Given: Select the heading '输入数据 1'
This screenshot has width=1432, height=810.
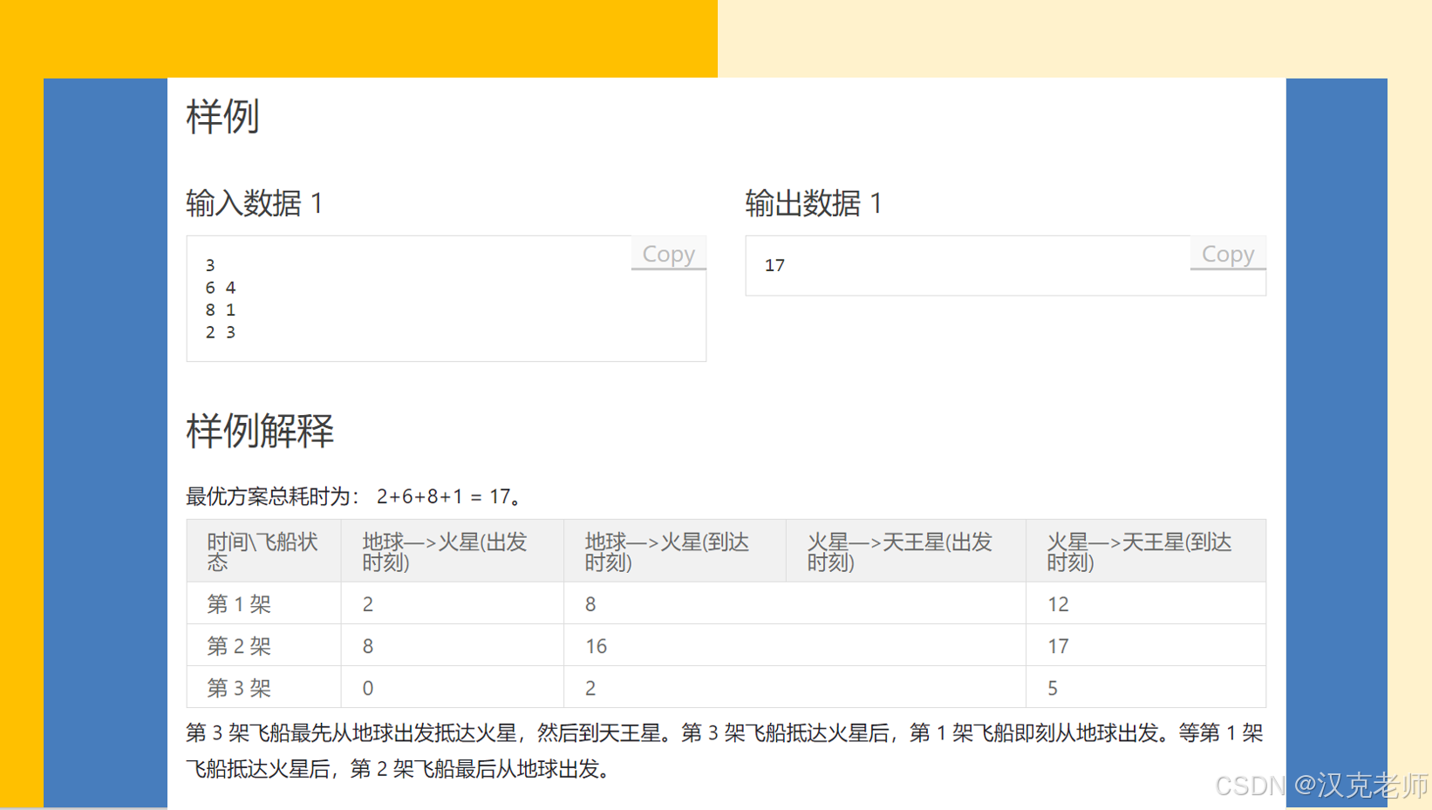Looking at the screenshot, I should click(255, 203).
